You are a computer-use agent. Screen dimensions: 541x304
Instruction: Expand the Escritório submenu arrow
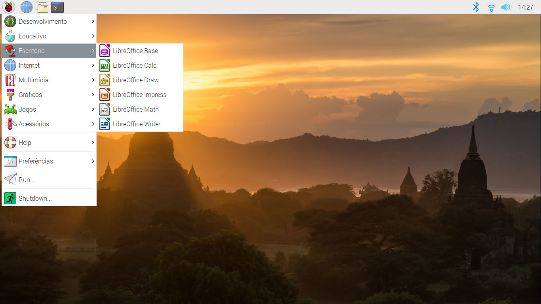click(93, 51)
